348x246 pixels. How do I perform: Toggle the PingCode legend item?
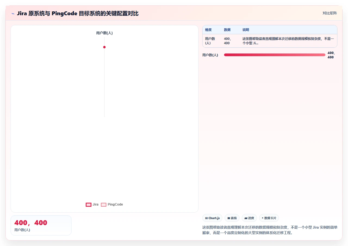coord(112,204)
